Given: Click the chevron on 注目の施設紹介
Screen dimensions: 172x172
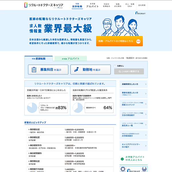Looking at the screenshot, I should (x=146, y=114).
